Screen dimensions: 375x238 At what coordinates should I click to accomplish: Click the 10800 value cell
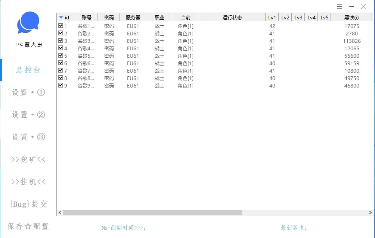point(351,71)
